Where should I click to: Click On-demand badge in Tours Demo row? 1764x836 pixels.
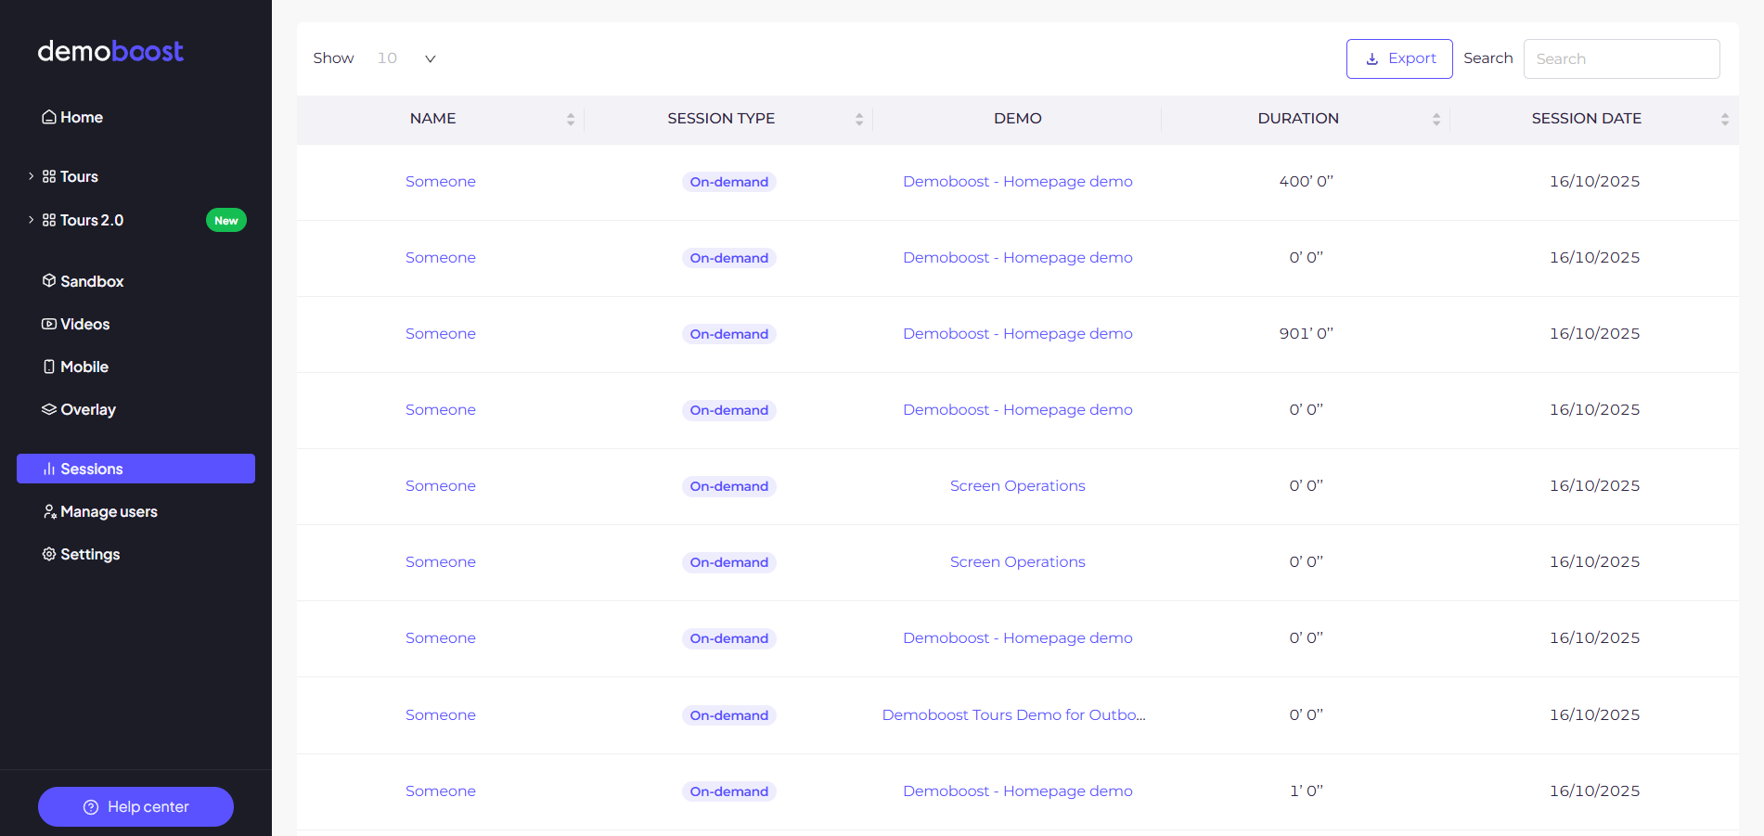point(729,715)
